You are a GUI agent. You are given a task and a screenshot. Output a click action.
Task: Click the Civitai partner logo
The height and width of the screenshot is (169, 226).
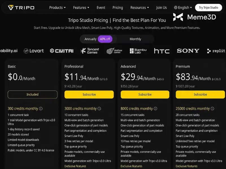coord(62,51)
